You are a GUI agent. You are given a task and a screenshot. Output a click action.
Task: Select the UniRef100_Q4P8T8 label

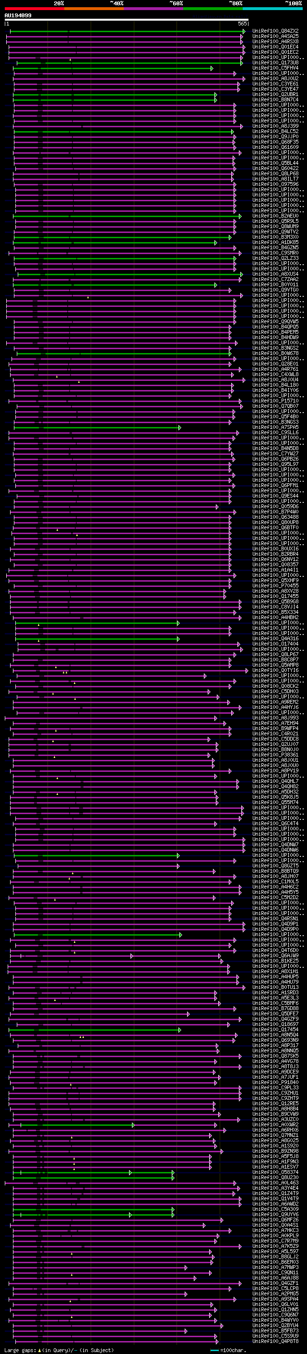point(275,1341)
